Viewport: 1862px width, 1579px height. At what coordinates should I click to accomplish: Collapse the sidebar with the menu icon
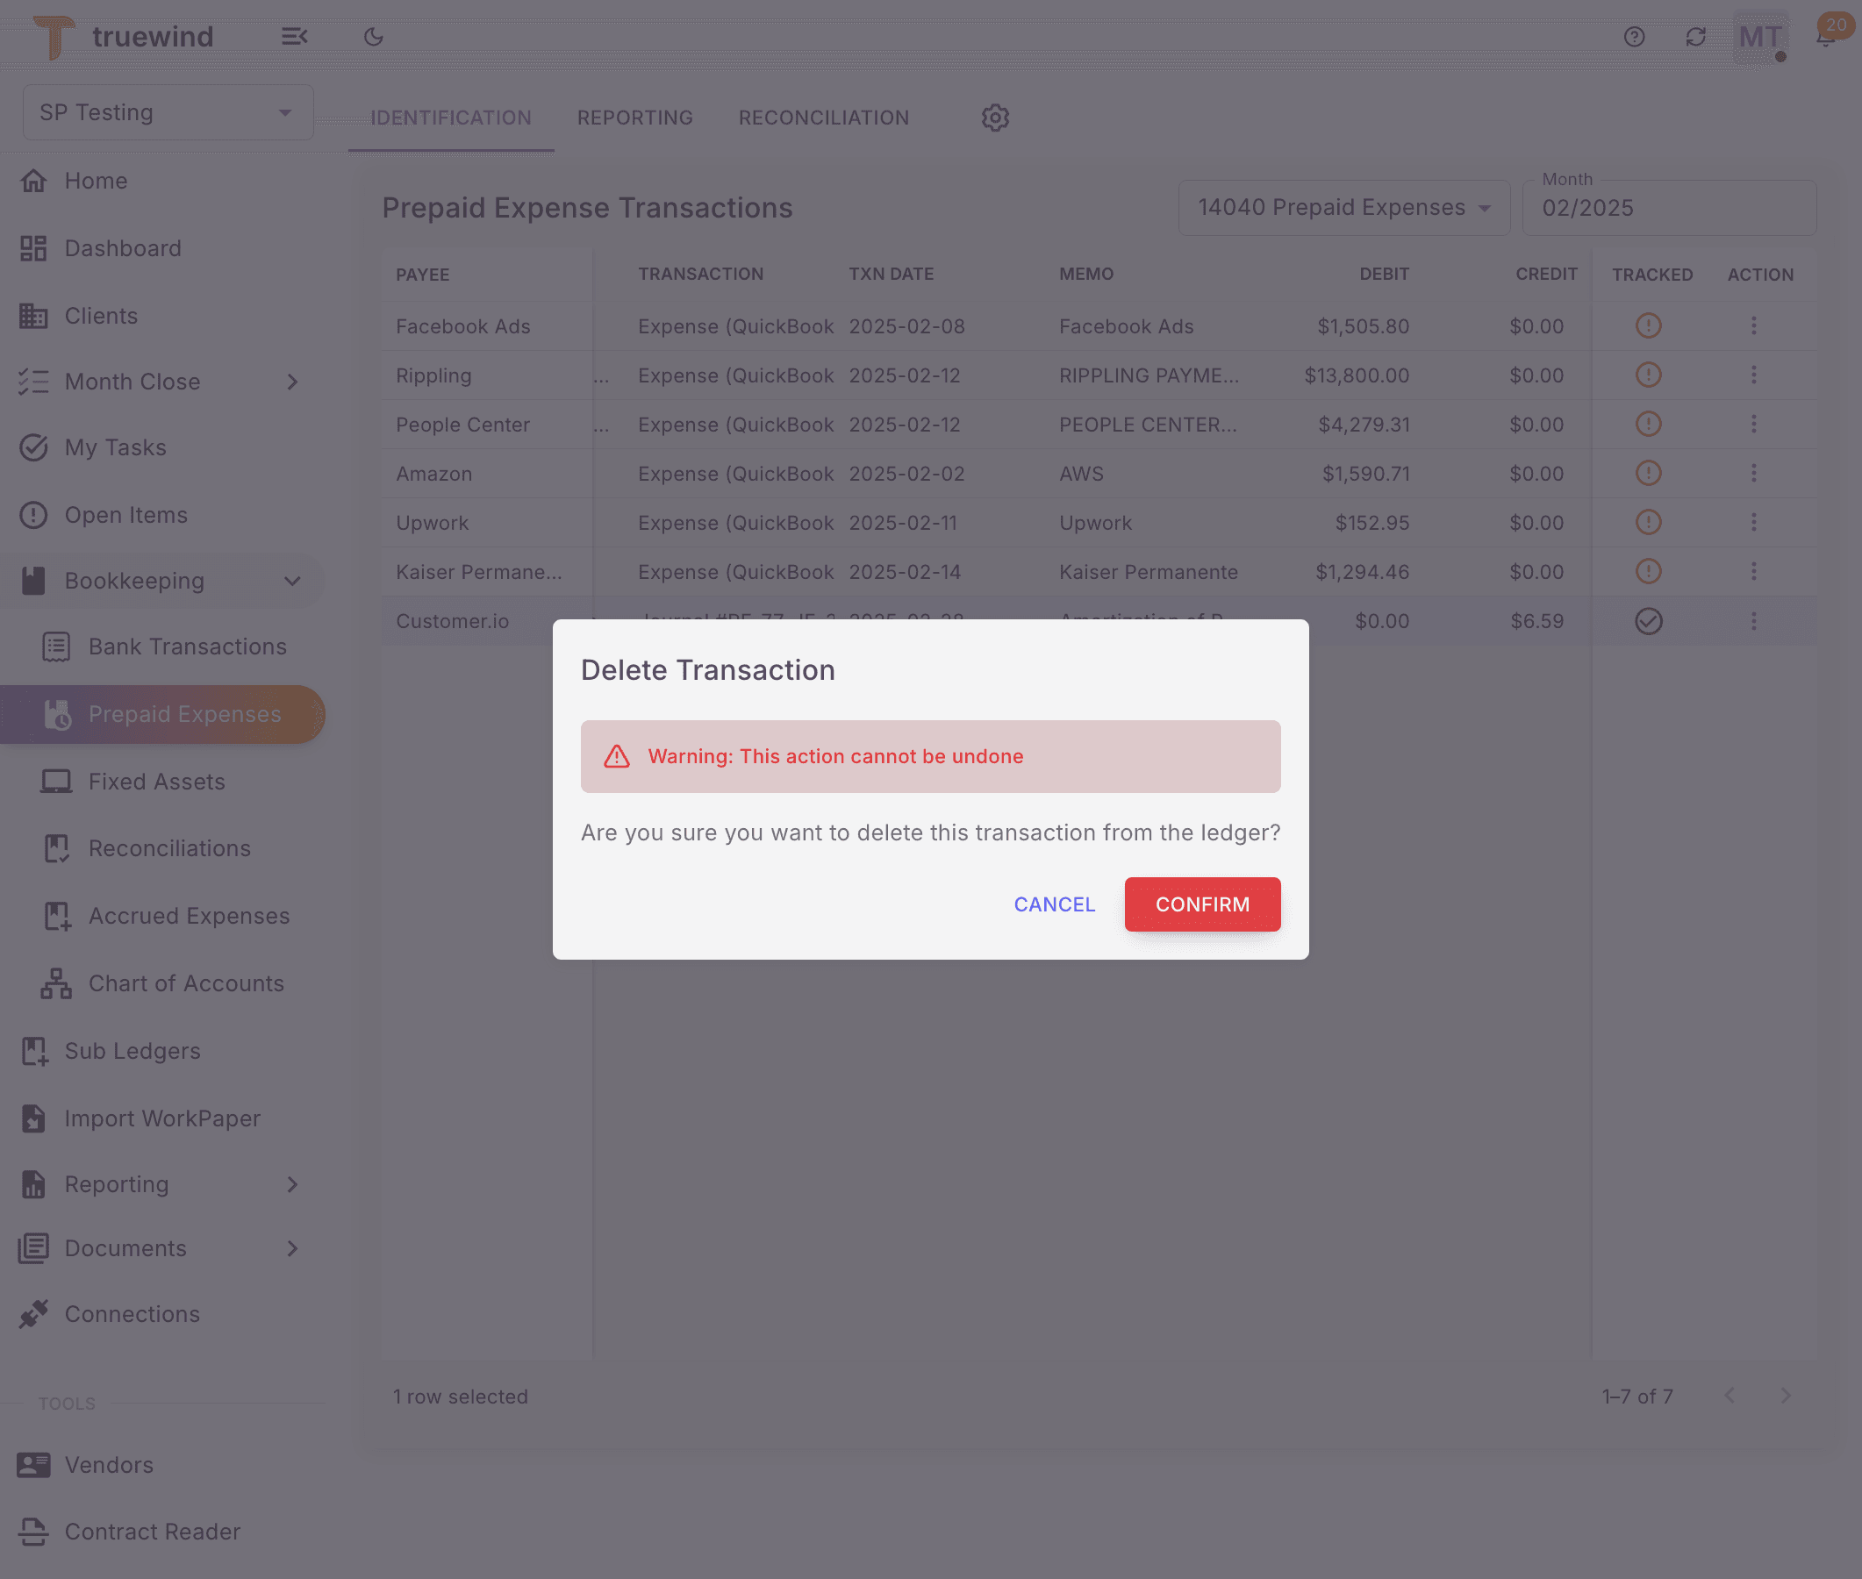click(x=296, y=37)
